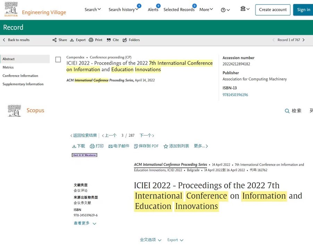Go to next record with right arrow
This screenshot has width=313, height=249.
pyautogui.click(x=303, y=40)
